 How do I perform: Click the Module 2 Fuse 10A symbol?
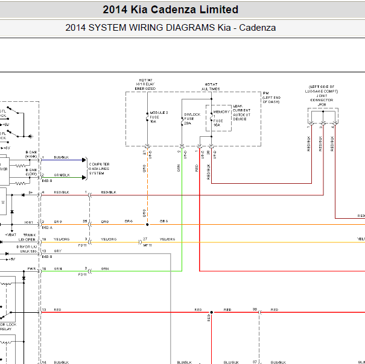147,117
